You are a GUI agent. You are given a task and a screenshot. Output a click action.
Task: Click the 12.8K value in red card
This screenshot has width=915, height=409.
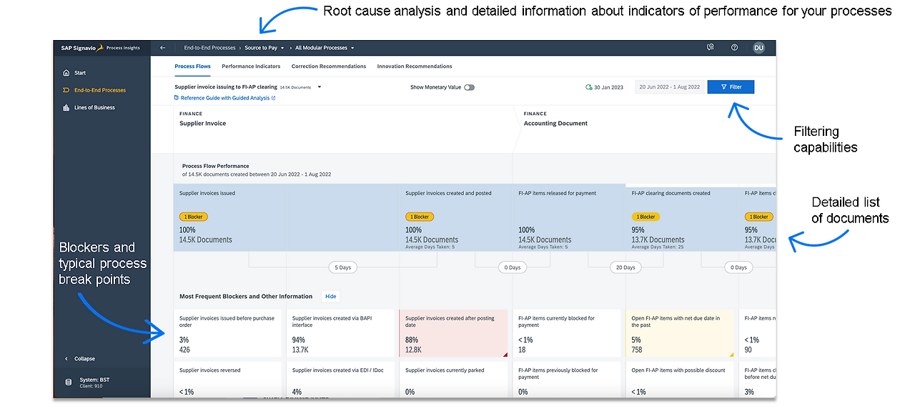coord(413,350)
